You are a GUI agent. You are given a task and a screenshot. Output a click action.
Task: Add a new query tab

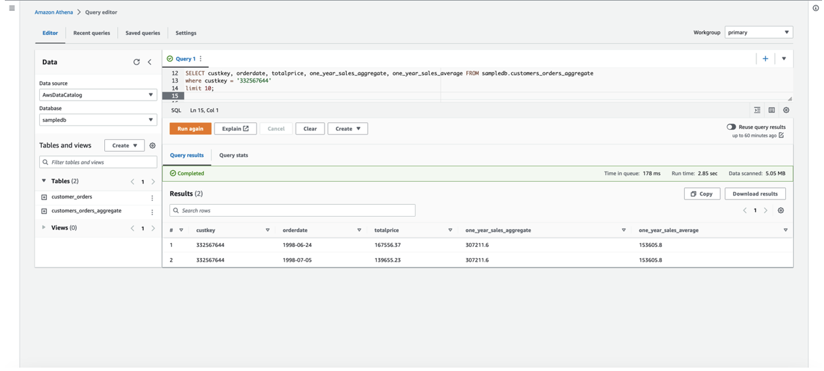coord(766,58)
